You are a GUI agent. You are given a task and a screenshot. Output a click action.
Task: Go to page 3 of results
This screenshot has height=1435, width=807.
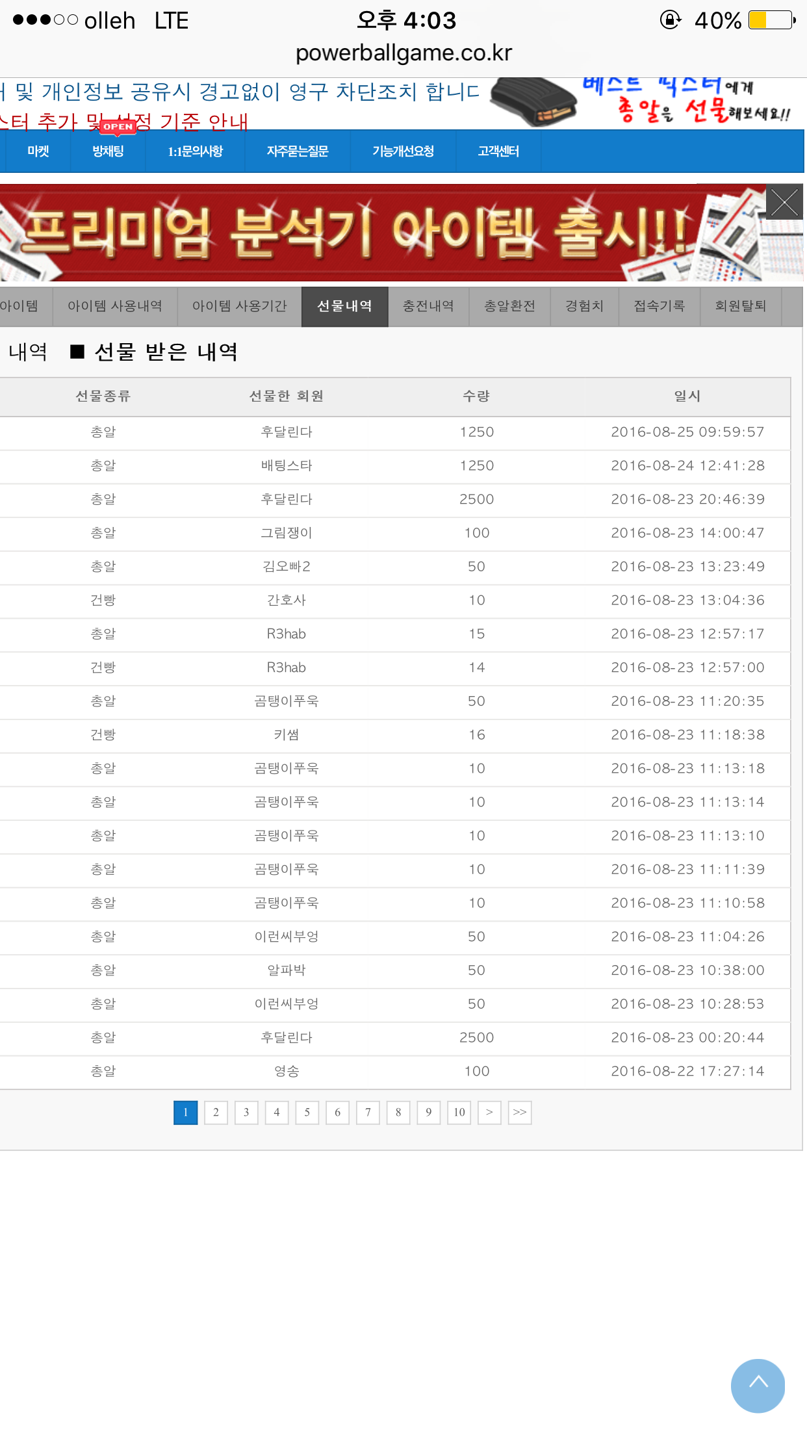tap(246, 1112)
